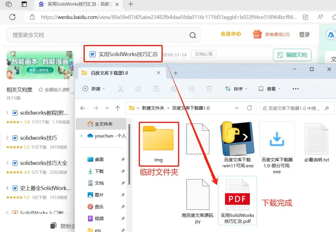Viewport: 336px width, 232px height.
Task: Click 登录 to sign in
Action: click(x=304, y=35)
